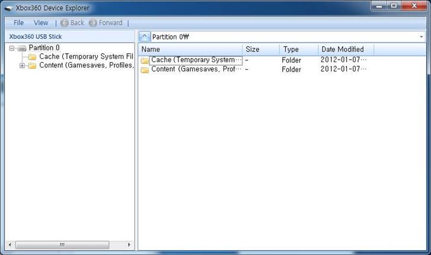The width and height of the screenshot is (431, 255).
Task: Sort by Name column header
Action: (190, 49)
